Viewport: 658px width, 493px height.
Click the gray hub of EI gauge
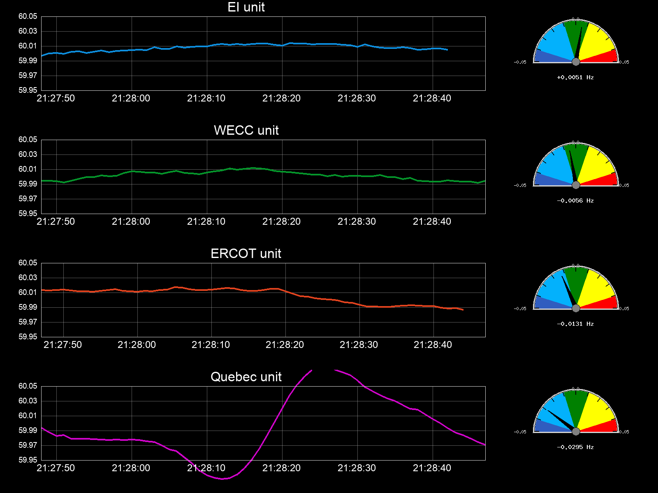[x=576, y=62]
